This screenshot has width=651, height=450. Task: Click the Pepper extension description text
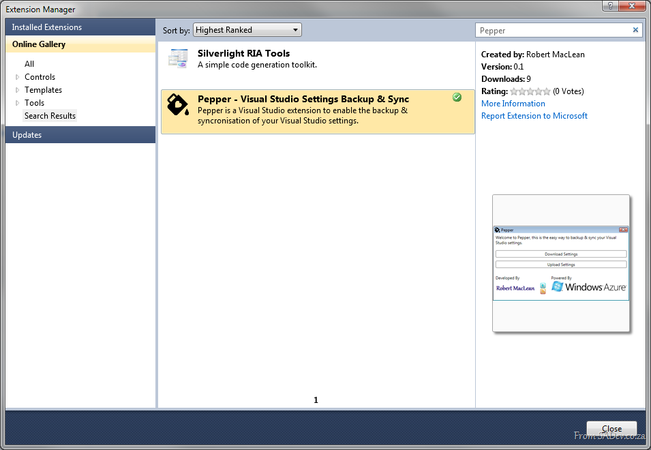[303, 116]
